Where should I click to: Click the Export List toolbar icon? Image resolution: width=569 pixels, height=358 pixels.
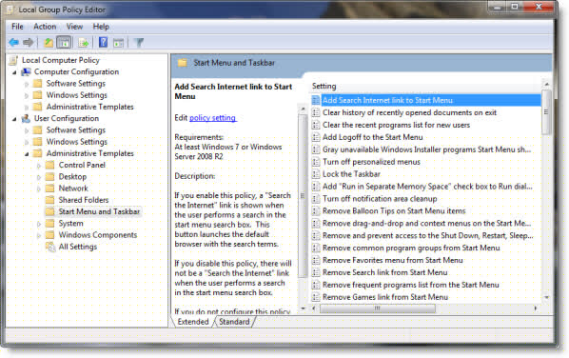[x=83, y=43]
